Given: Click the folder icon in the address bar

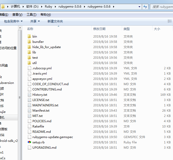Looking at the screenshot, I should click(x=3, y=7).
